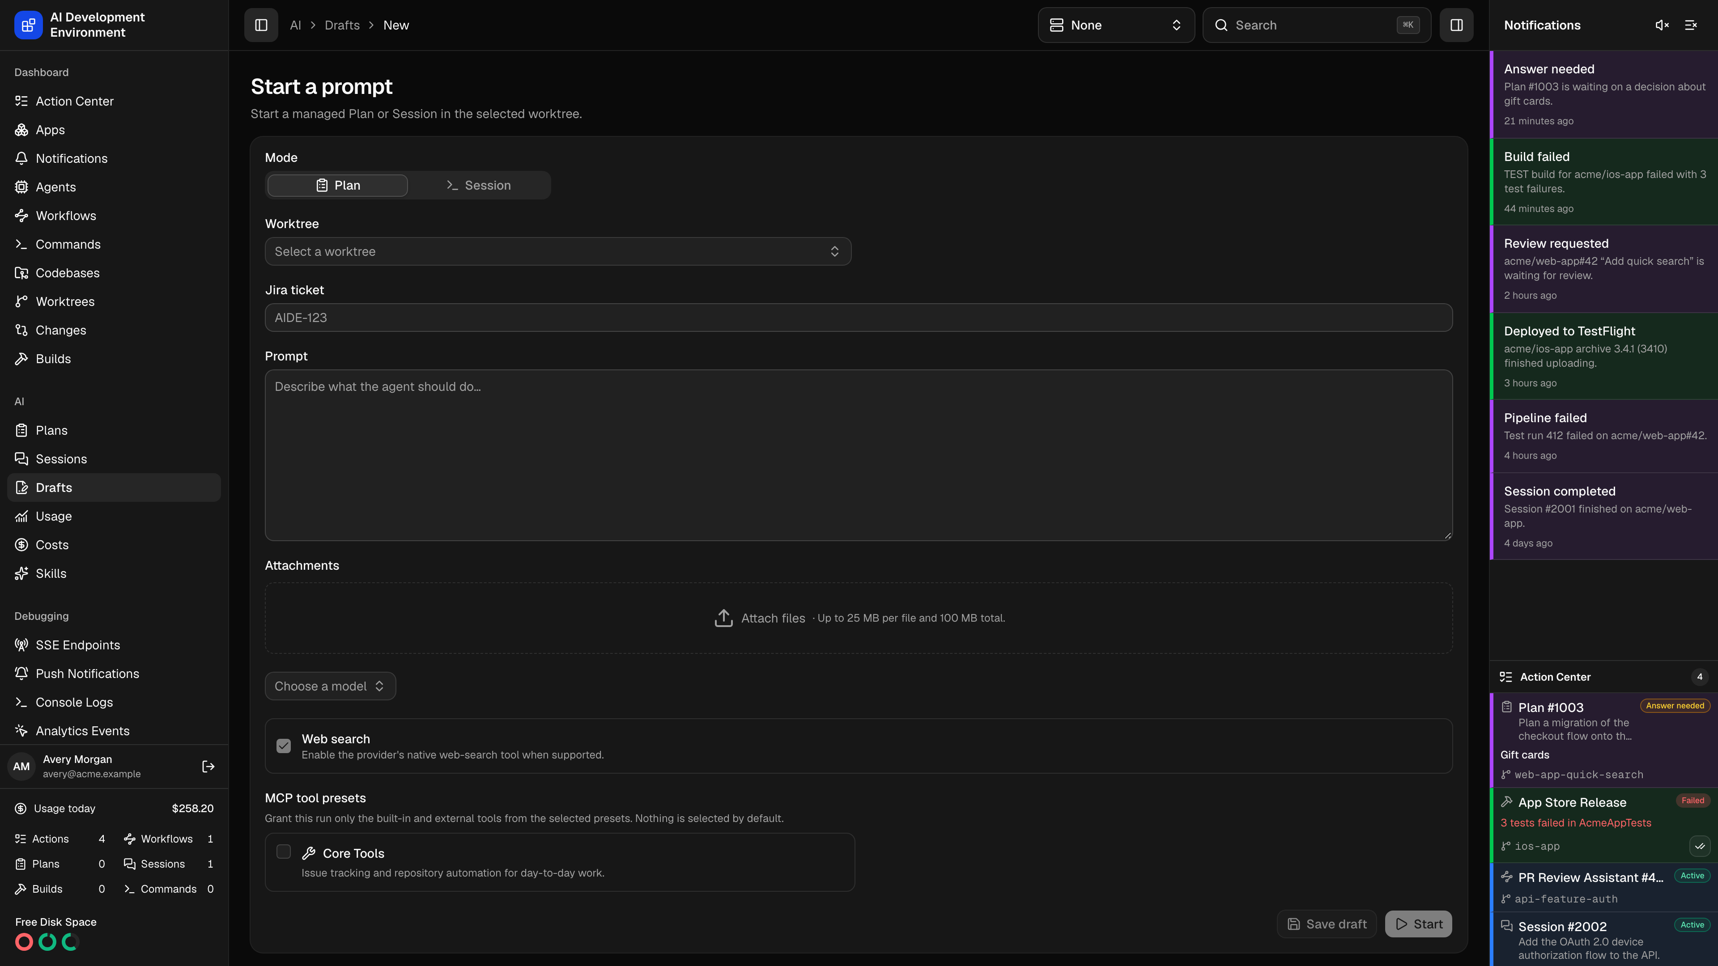Click the Action Center count badge 4
The height and width of the screenshot is (966, 1718).
[x=1699, y=678]
